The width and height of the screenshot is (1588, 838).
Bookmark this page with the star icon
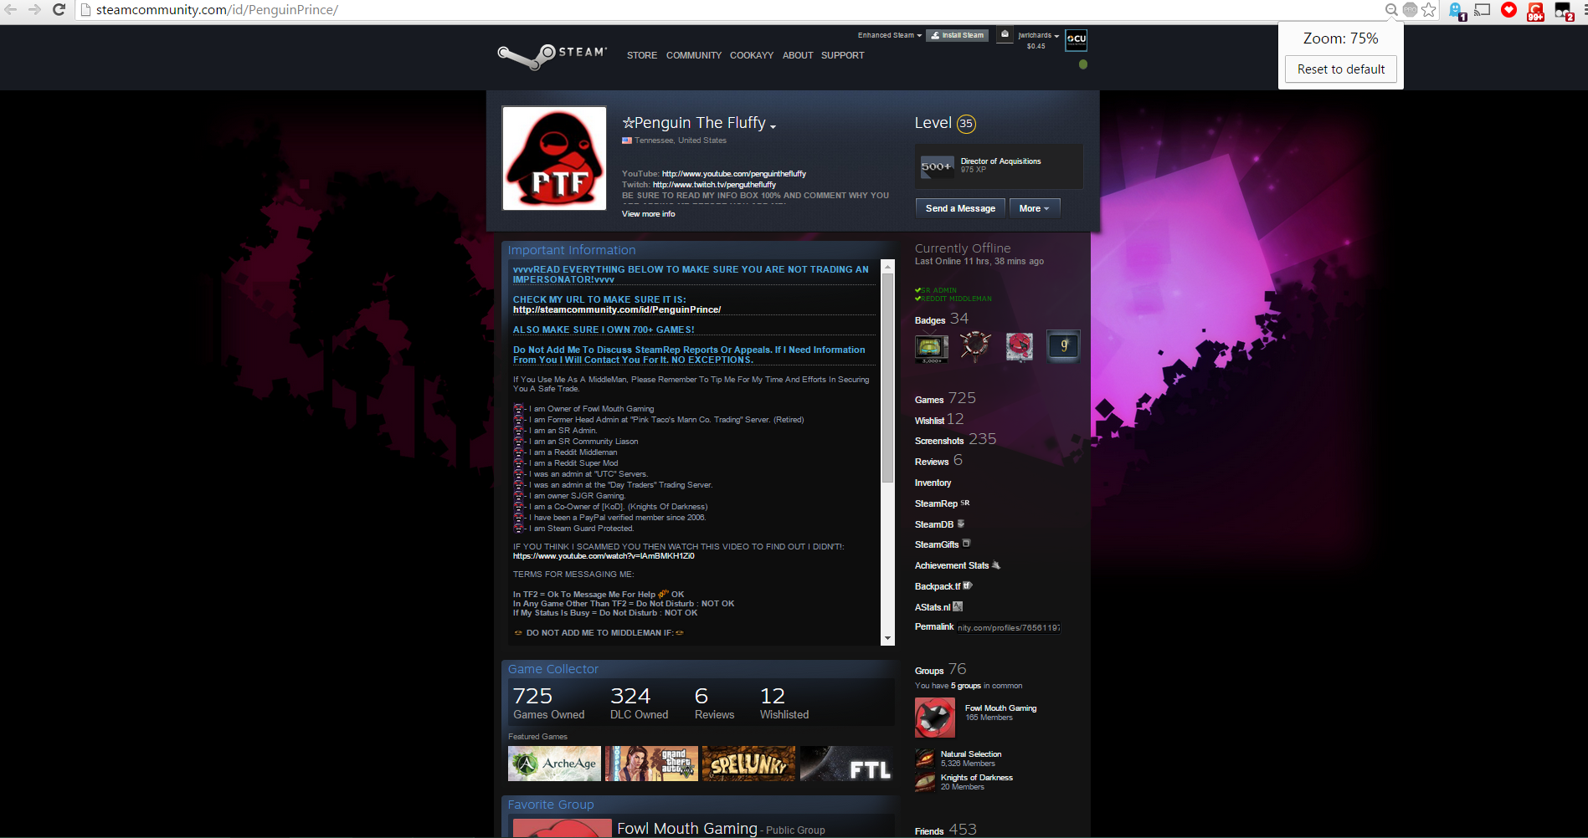[x=1429, y=10]
